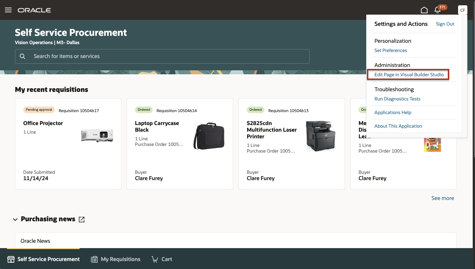Click the laser printer product image
This screenshot has height=269, width=475.
point(320,136)
